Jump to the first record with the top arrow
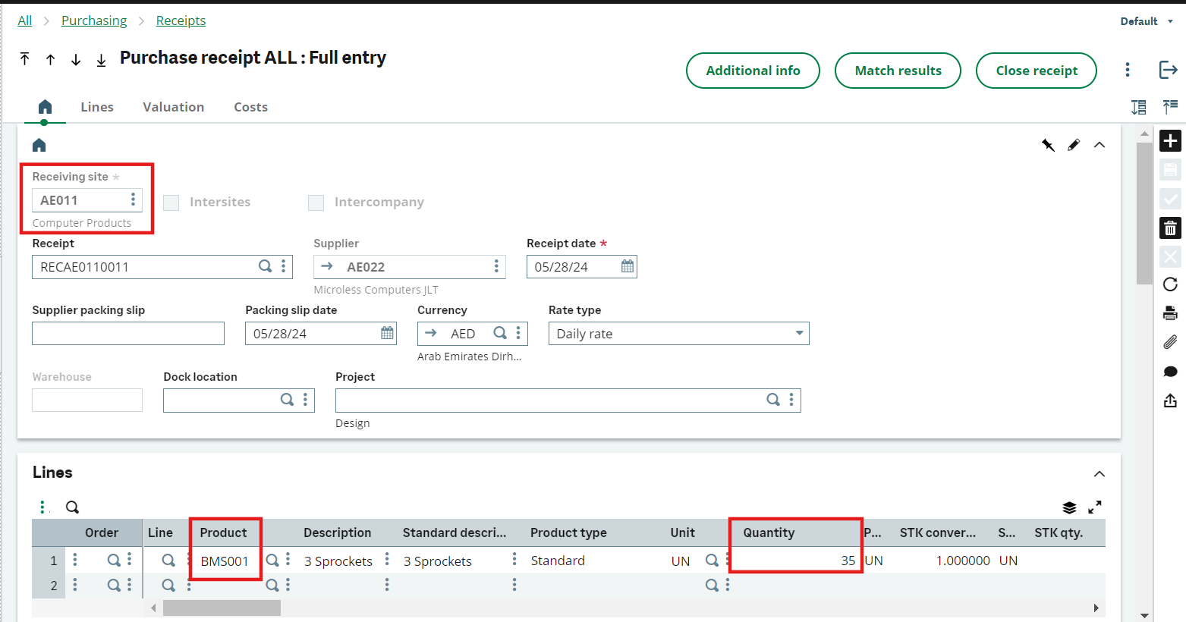 coord(24,59)
